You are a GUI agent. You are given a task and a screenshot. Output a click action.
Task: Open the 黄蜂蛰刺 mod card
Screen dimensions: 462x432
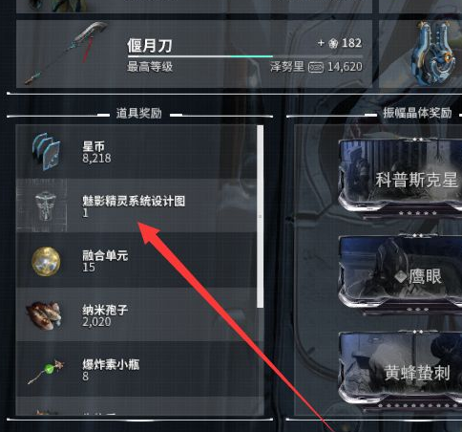400,370
